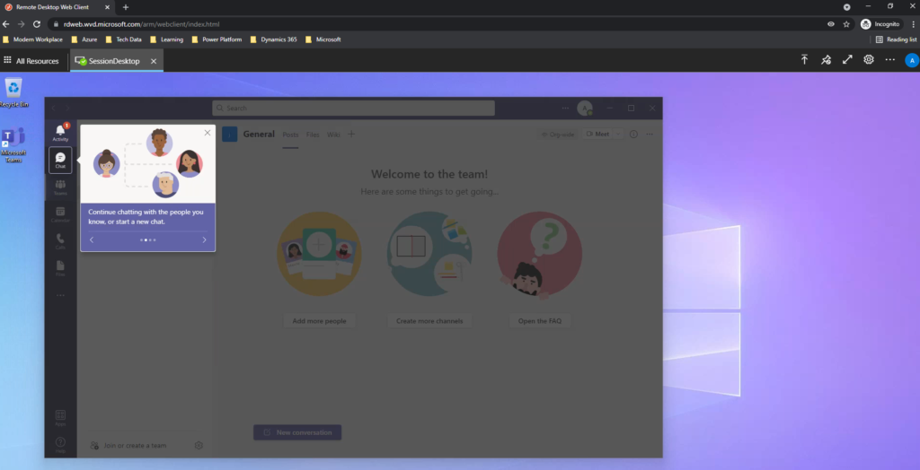The height and width of the screenshot is (470, 920).
Task: Click Open the FAQ button
Action: (x=540, y=320)
